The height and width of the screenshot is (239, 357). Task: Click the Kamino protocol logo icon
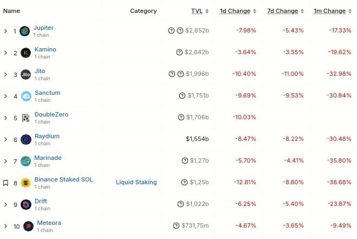25,53
